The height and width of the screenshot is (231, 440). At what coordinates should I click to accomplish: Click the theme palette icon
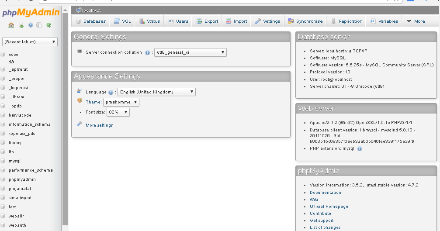pos(80,100)
